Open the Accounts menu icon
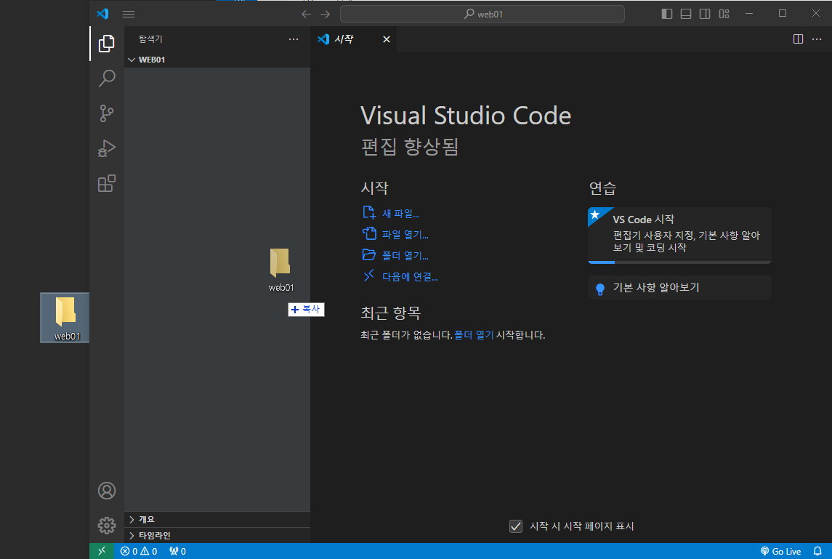The image size is (832, 559). click(x=107, y=491)
